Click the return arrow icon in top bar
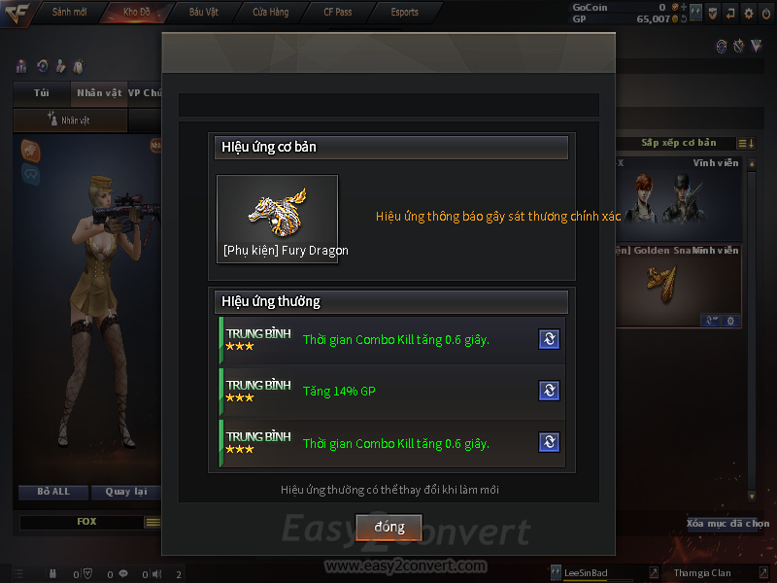 730,14
